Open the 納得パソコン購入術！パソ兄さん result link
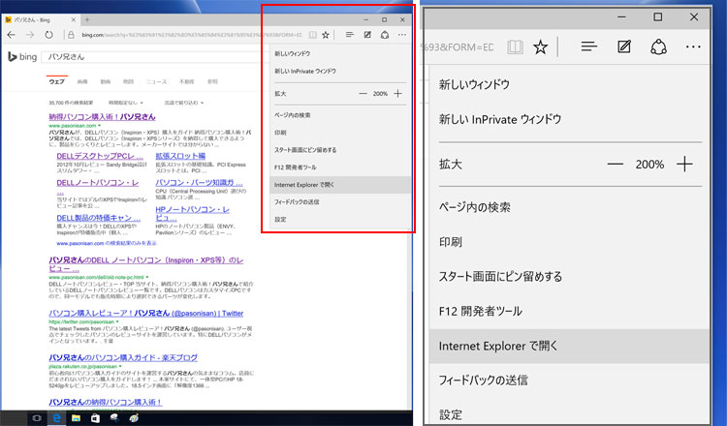This screenshot has width=727, height=426. 102,117
